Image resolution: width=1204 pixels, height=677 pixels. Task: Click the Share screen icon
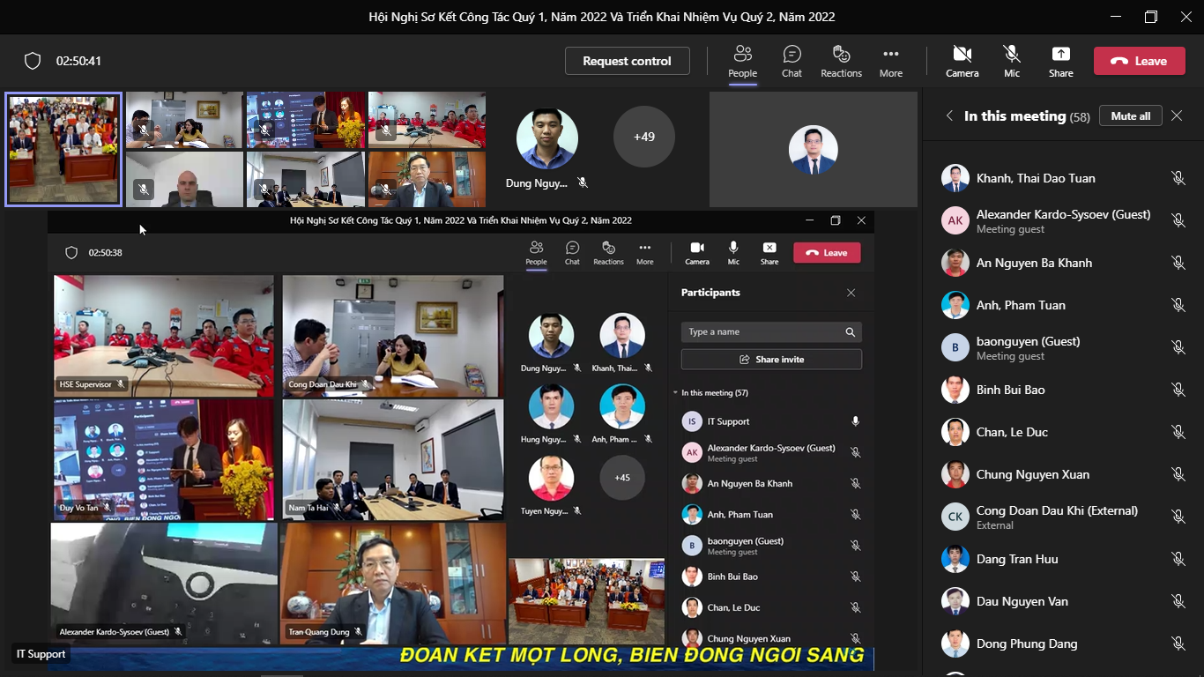[x=1060, y=61]
